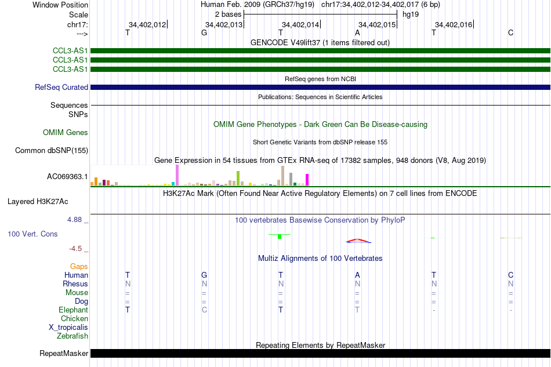Click the green PhyloP conservation bar

280,237
